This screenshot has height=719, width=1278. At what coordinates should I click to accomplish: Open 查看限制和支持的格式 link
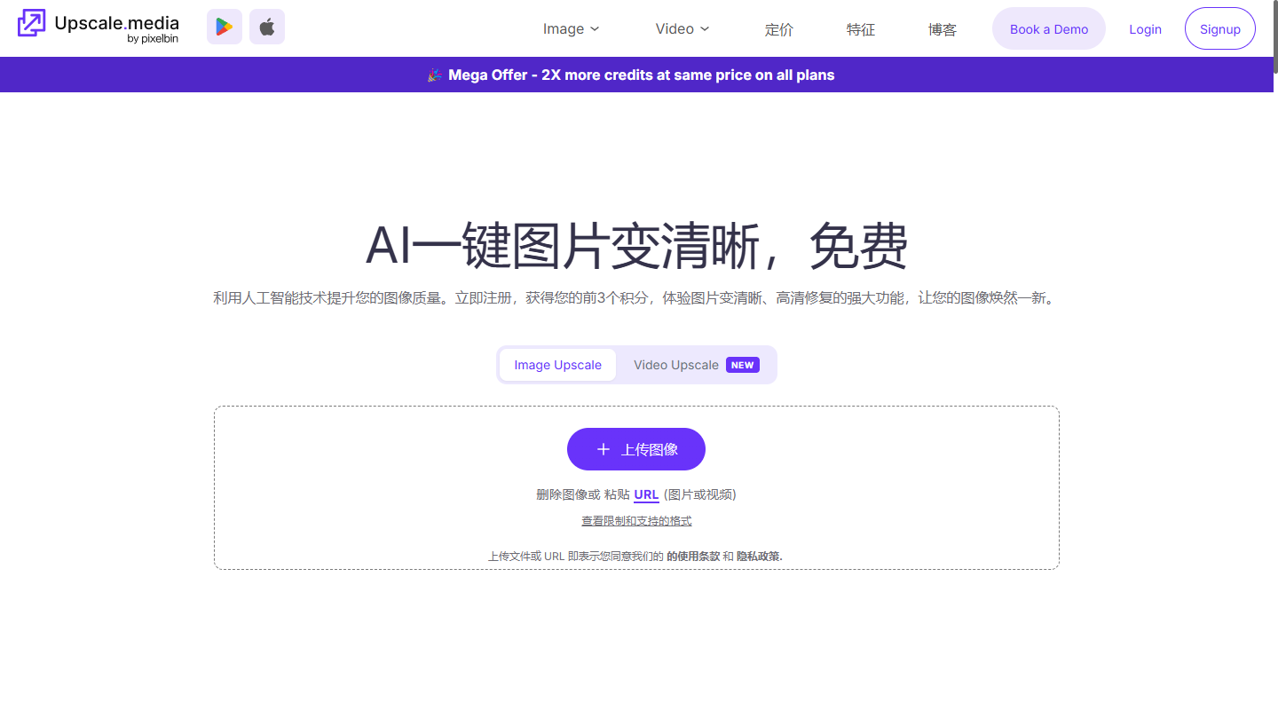[636, 521]
